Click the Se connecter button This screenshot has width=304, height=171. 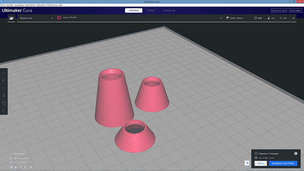(x=295, y=11)
